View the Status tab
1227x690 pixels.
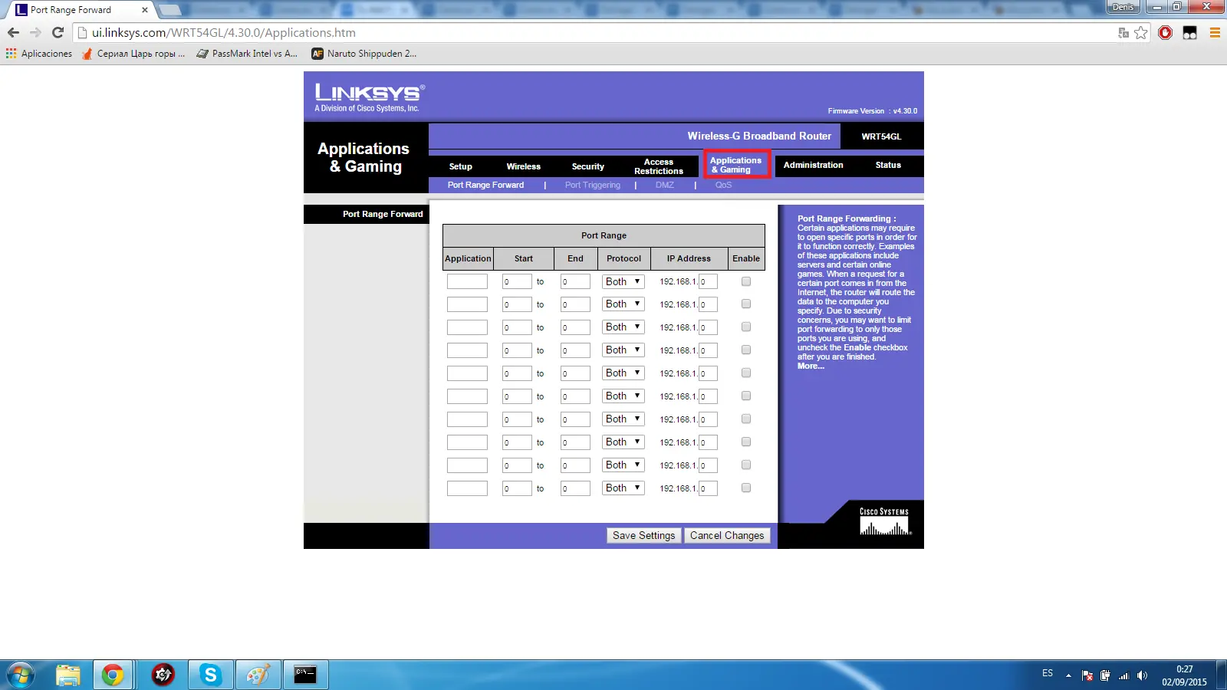pyautogui.click(x=888, y=165)
